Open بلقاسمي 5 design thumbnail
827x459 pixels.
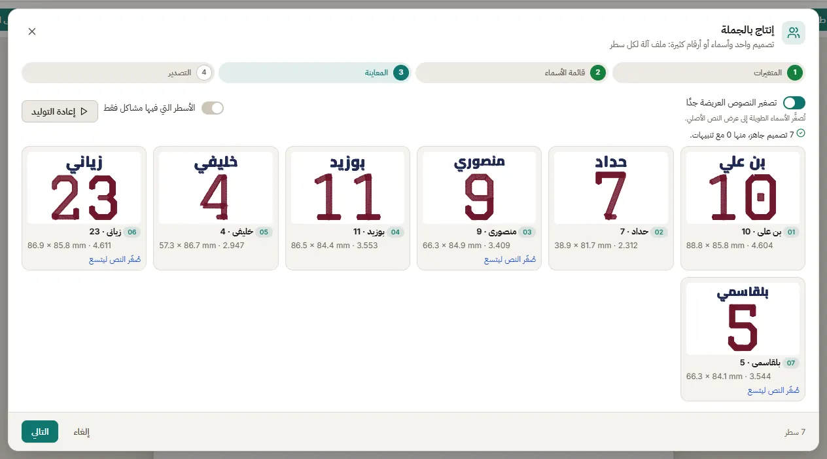pos(743,319)
